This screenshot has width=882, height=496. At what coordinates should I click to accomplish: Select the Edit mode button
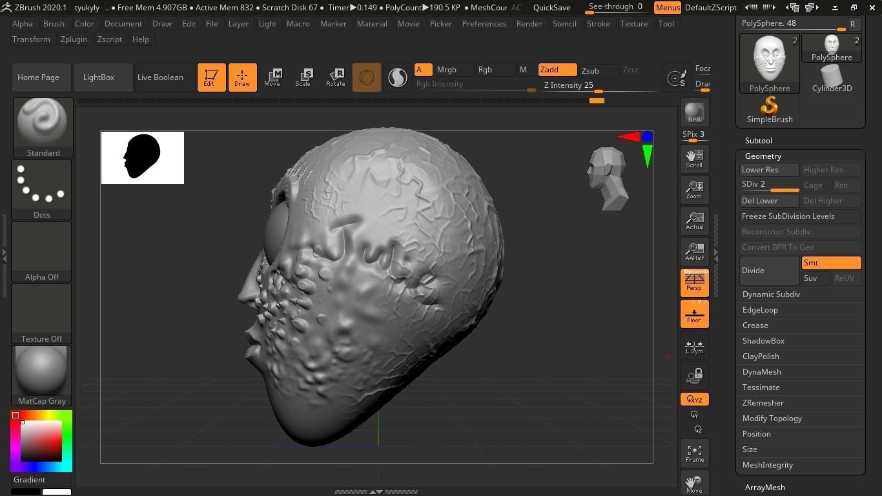[x=211, y=77]
